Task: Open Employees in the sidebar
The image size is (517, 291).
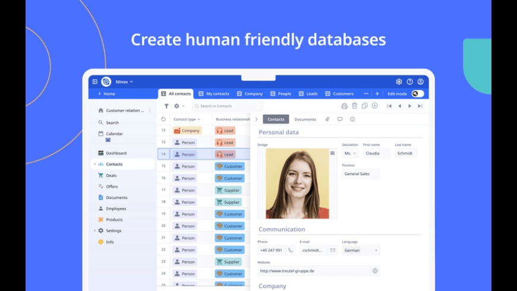Action: 116,208
